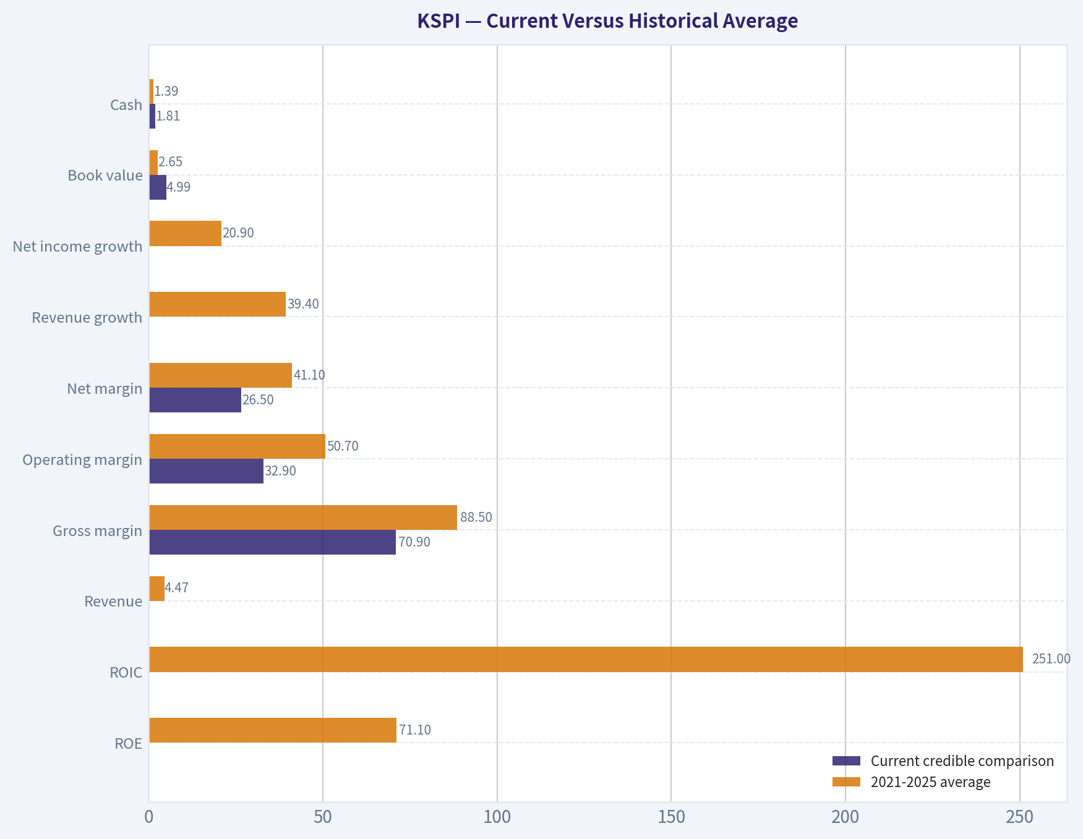This screenshot has height=839, width=1083.
Task: Click the 'ROIC' axis label
Action: point(126,673)
